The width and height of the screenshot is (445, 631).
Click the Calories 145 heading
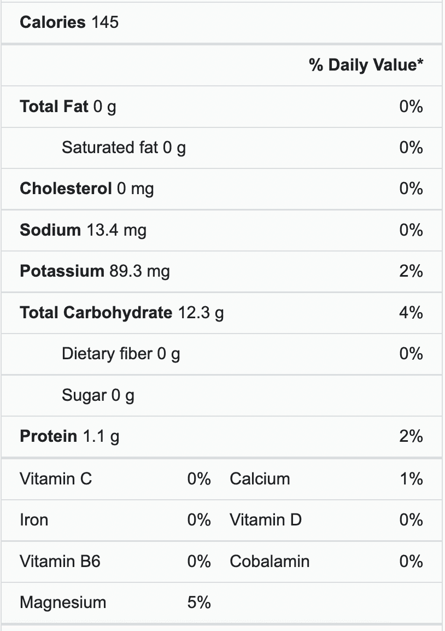pos(69,22)
